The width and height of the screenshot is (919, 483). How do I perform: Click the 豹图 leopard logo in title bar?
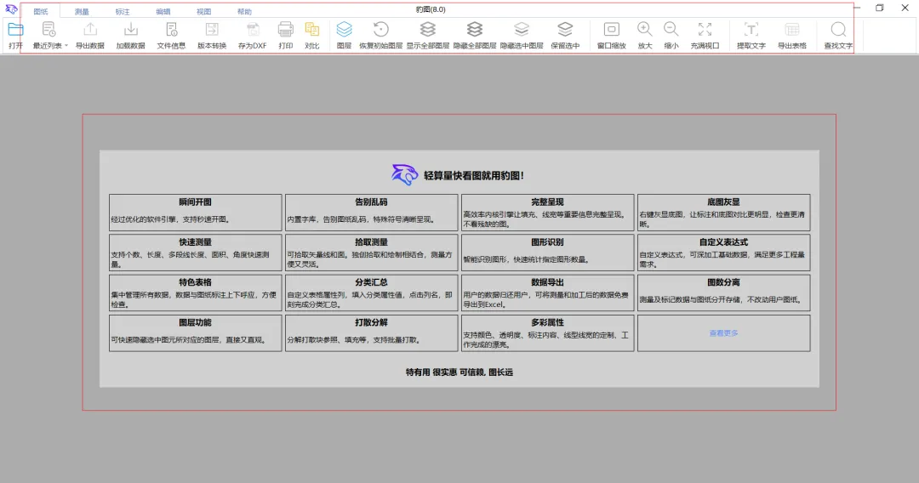pyautogui.click(x=11, y=9)
